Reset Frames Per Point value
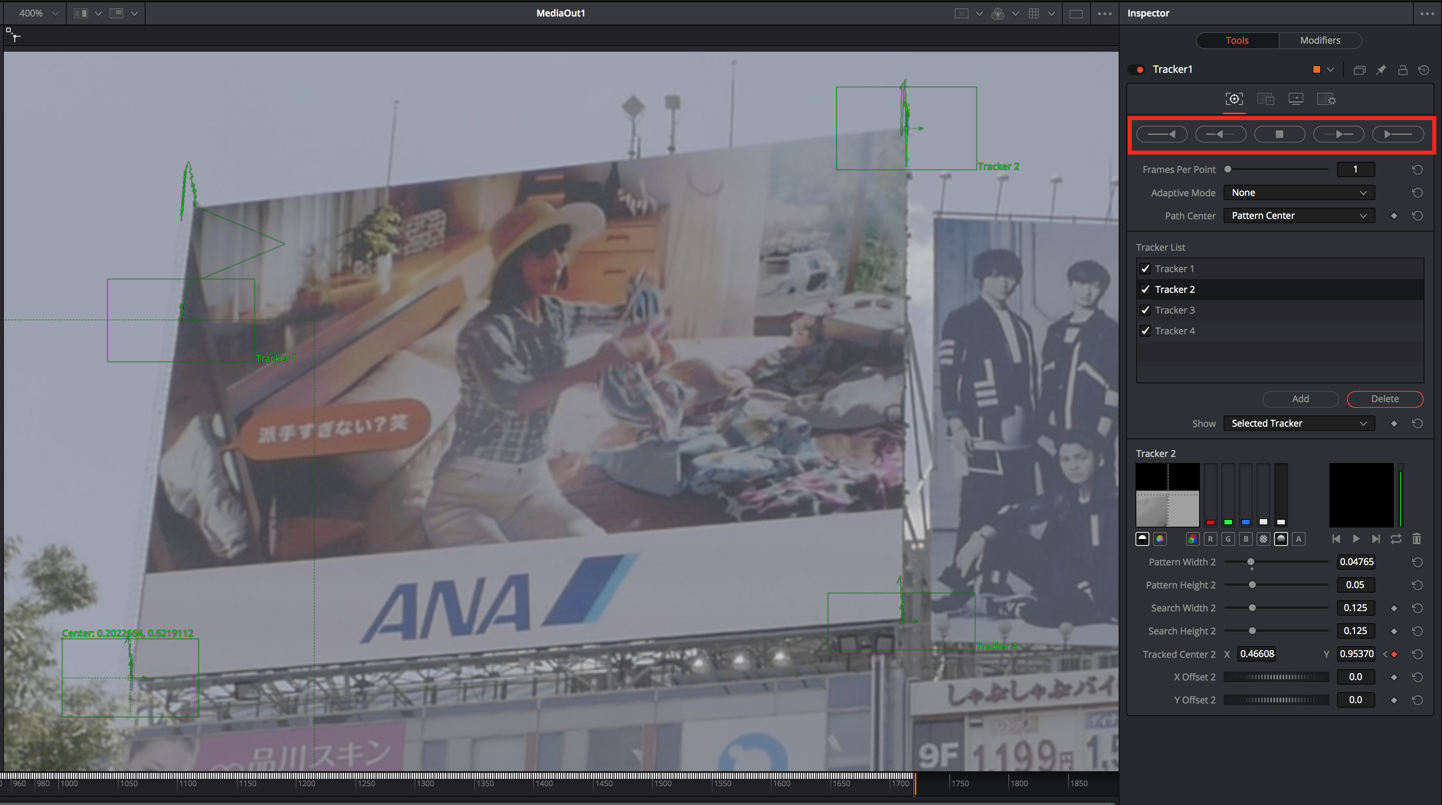1442x805 pixels. [1417, 170]
